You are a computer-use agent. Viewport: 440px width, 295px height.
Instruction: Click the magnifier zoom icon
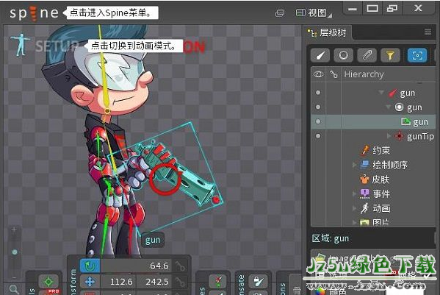click(x=13, y=289)
